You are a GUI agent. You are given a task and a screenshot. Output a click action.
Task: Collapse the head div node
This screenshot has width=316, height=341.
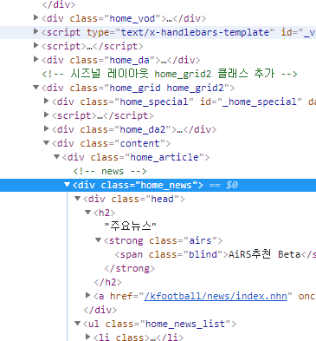[77, 198]
